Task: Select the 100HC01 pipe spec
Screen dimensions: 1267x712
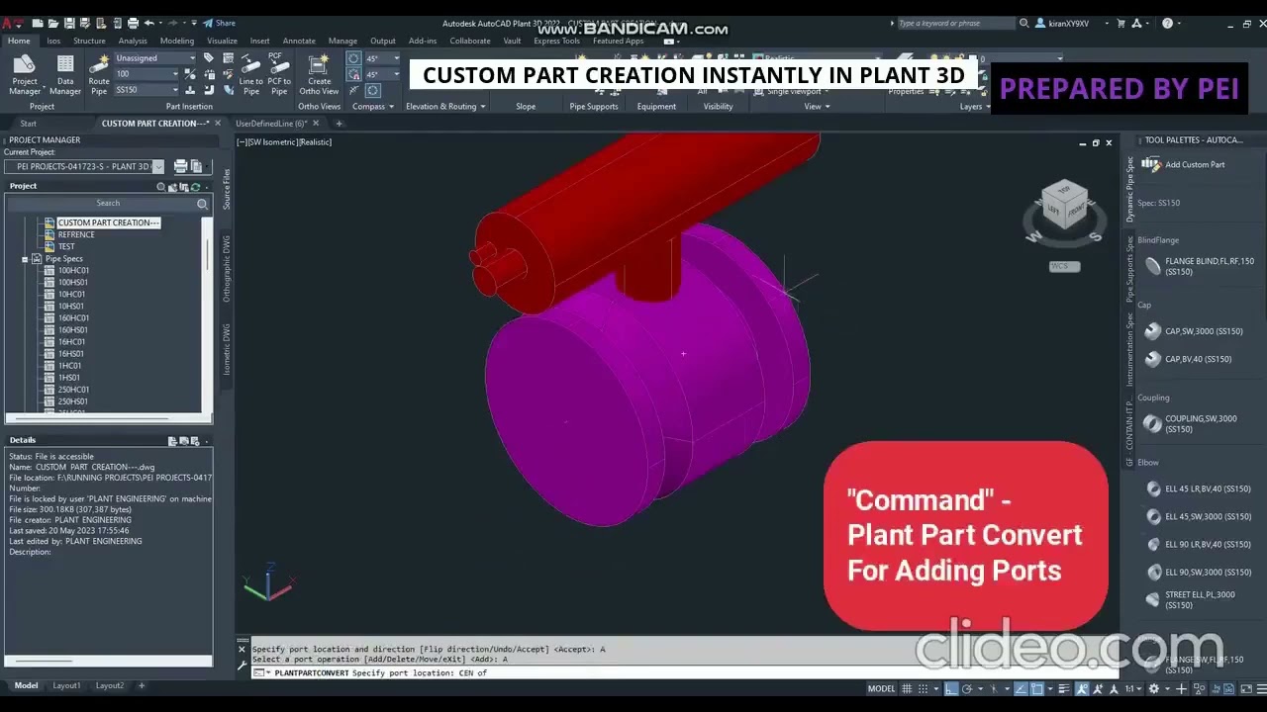Action: 73,271
